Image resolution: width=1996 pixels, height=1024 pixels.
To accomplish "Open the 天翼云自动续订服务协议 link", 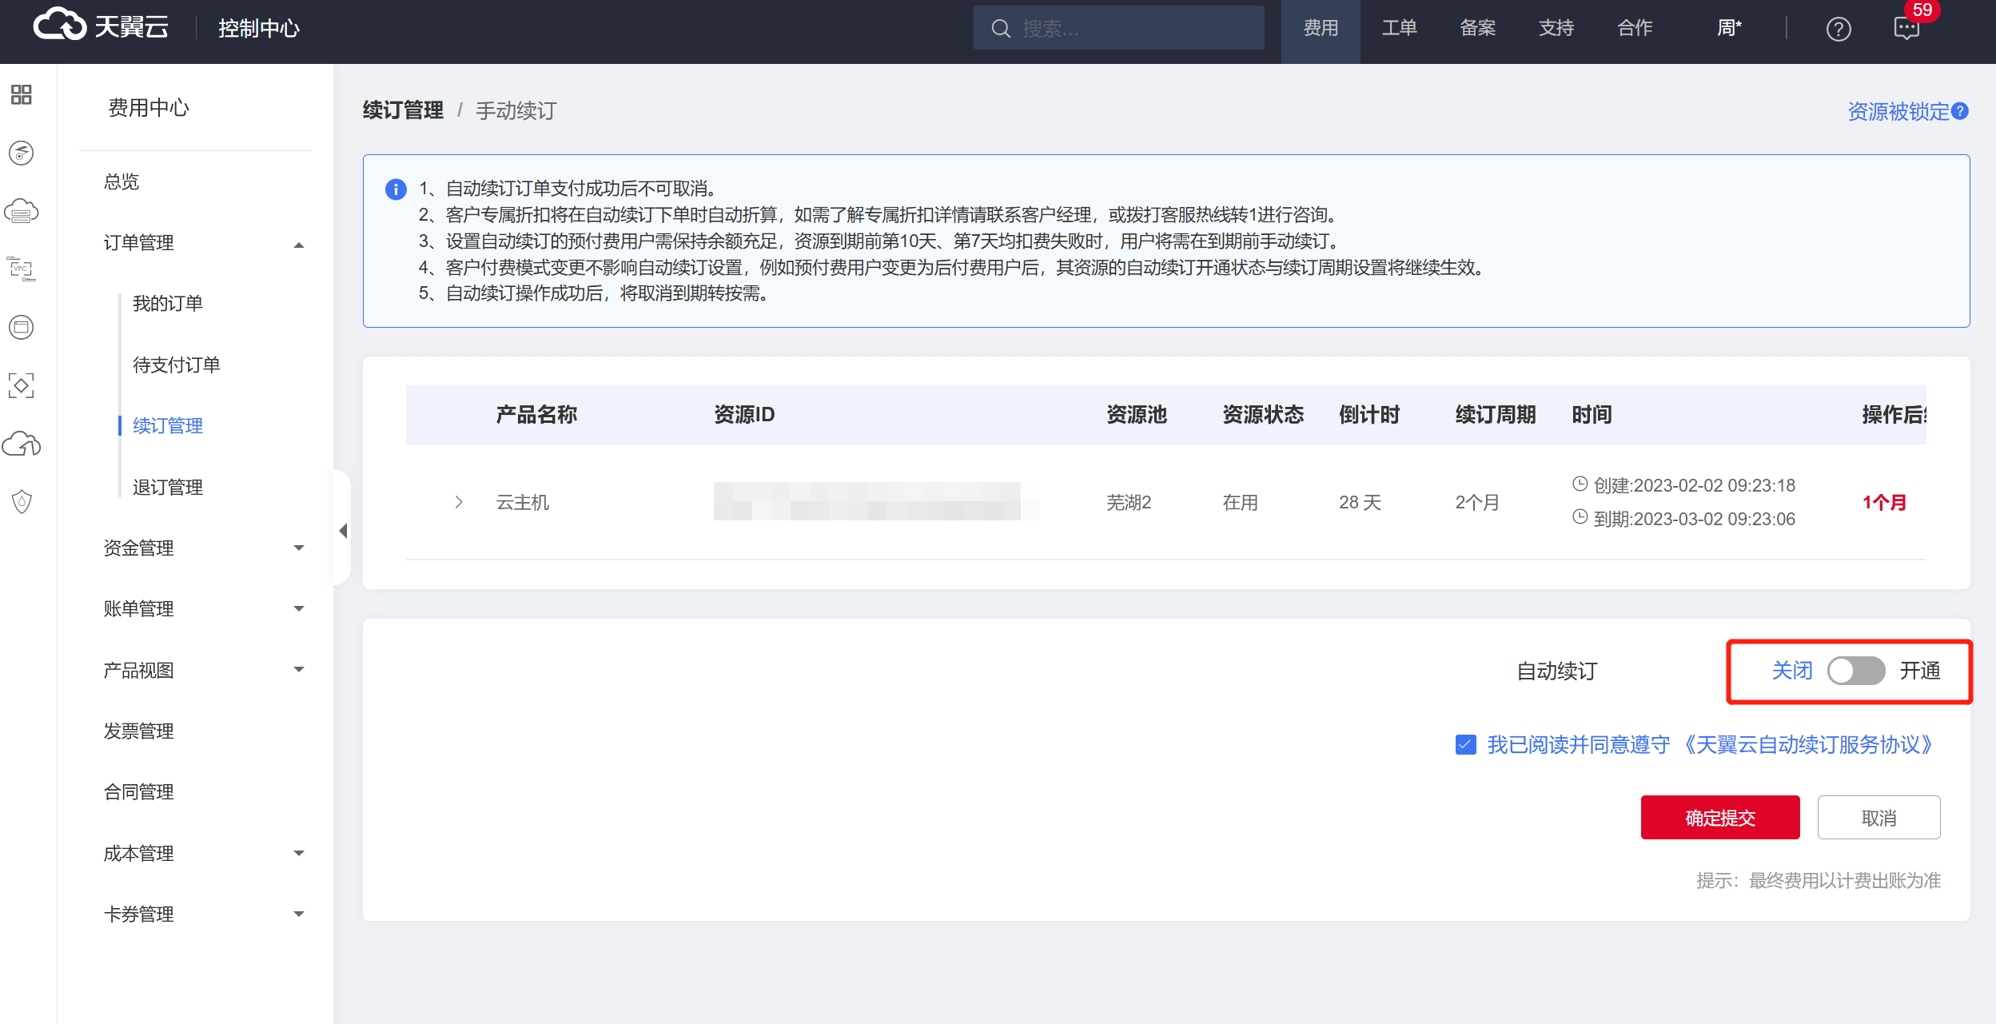I will coord(1808,745).
